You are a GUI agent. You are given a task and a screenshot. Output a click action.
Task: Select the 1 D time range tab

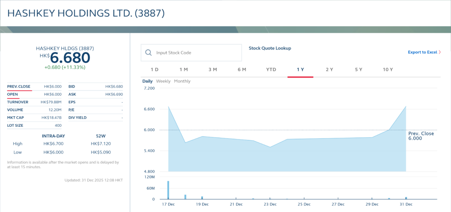tap(155, 70)
